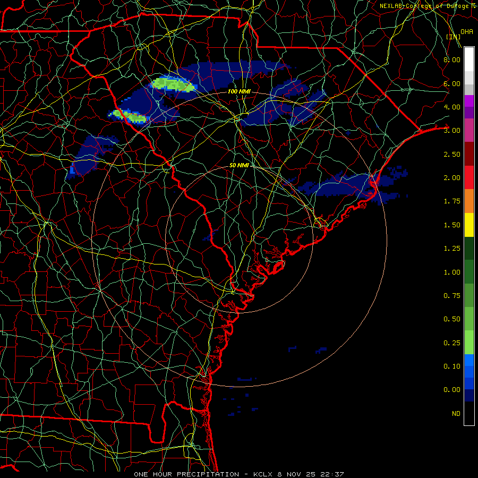
Task: Click the 2.50 legend value
Action: 452,154
